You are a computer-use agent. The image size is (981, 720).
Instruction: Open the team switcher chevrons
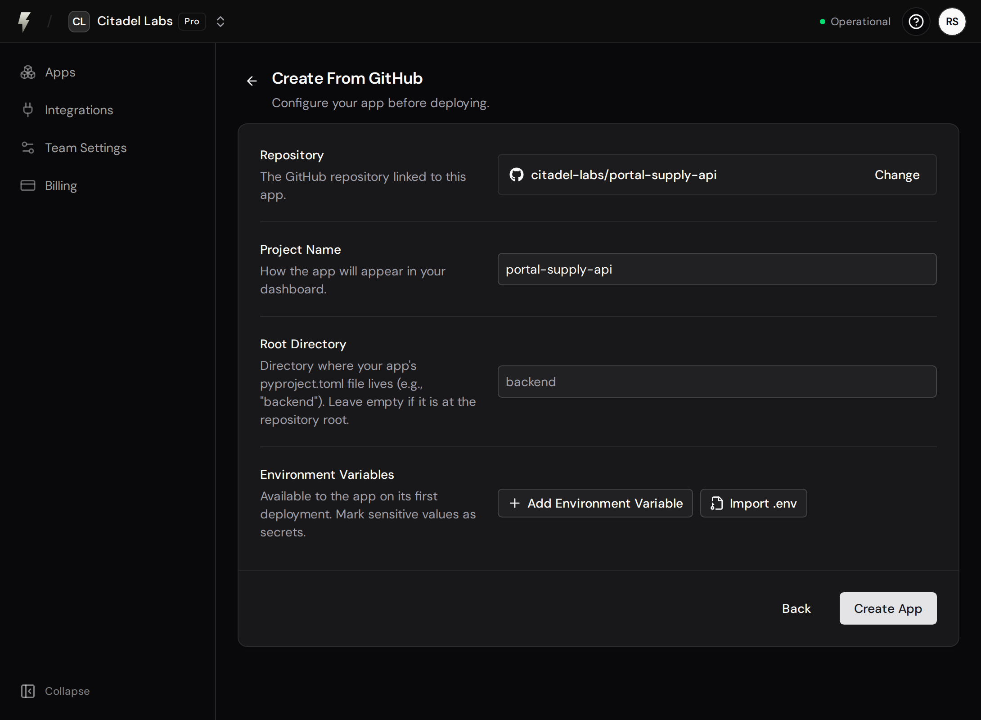point(220,22)
